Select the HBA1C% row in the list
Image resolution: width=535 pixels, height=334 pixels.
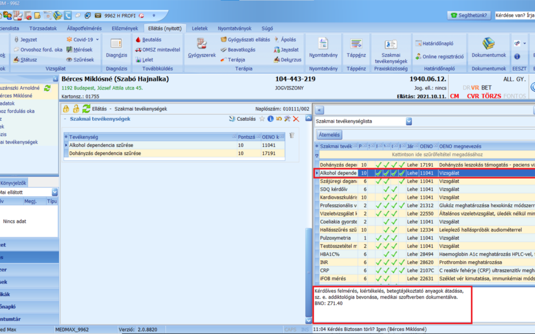click(337, 254)
